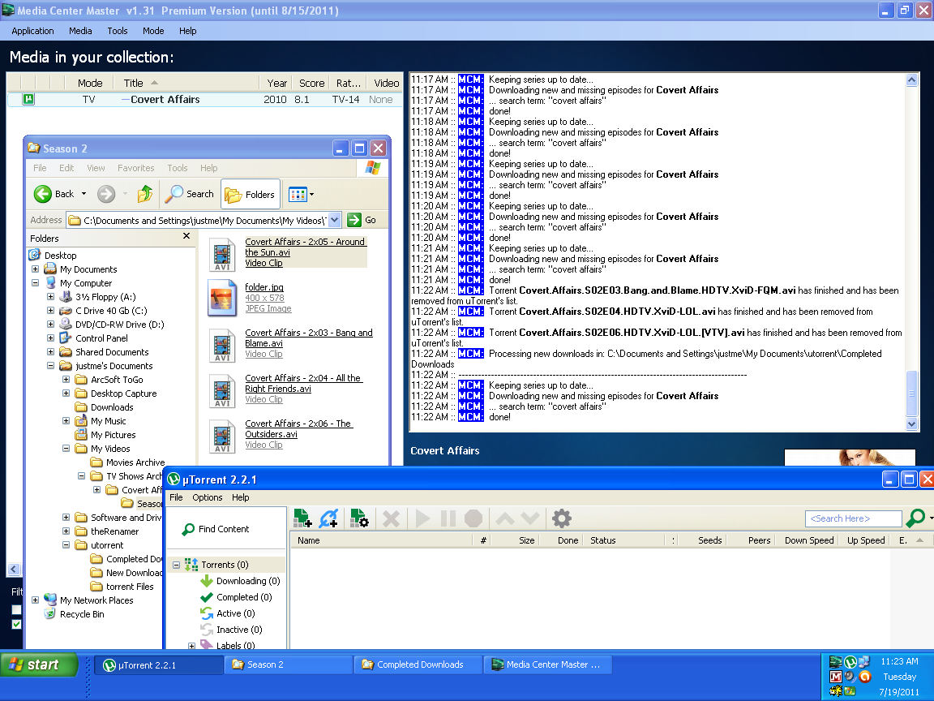
Task: Click the Up folder icon in Explorer
Action: (x=145, y=194)
